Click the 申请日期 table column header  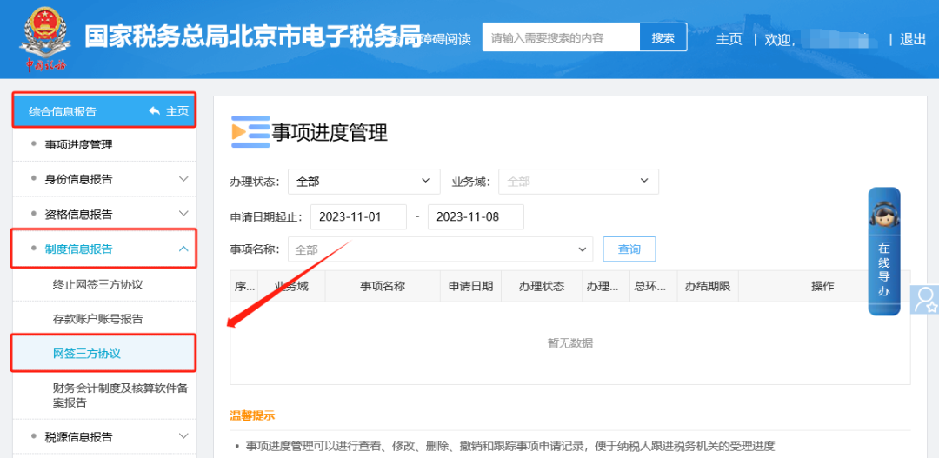point(470,286)
